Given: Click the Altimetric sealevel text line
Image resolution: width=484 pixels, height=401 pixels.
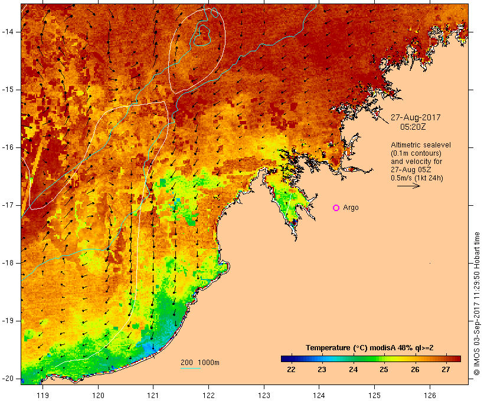Looking at the screenshot, I should pyautogui.click(x=421, y=145).
